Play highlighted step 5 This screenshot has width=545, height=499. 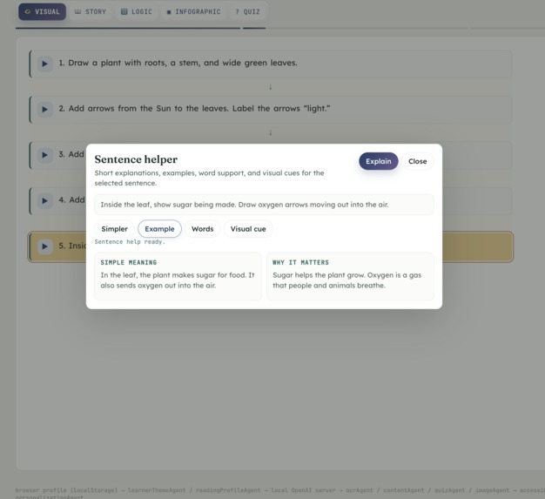pyautogui.click(x=45, y=246)
